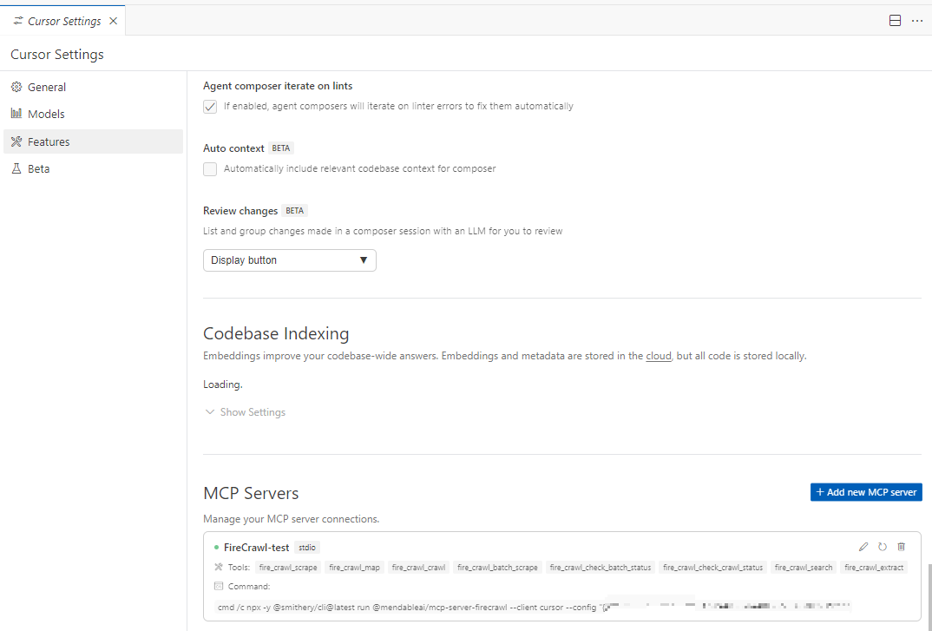
Task: Click the Cursor Settings tab sliders icon
Action: 18,21
